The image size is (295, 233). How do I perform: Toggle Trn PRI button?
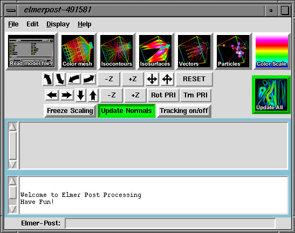click(x=195, y=95)
